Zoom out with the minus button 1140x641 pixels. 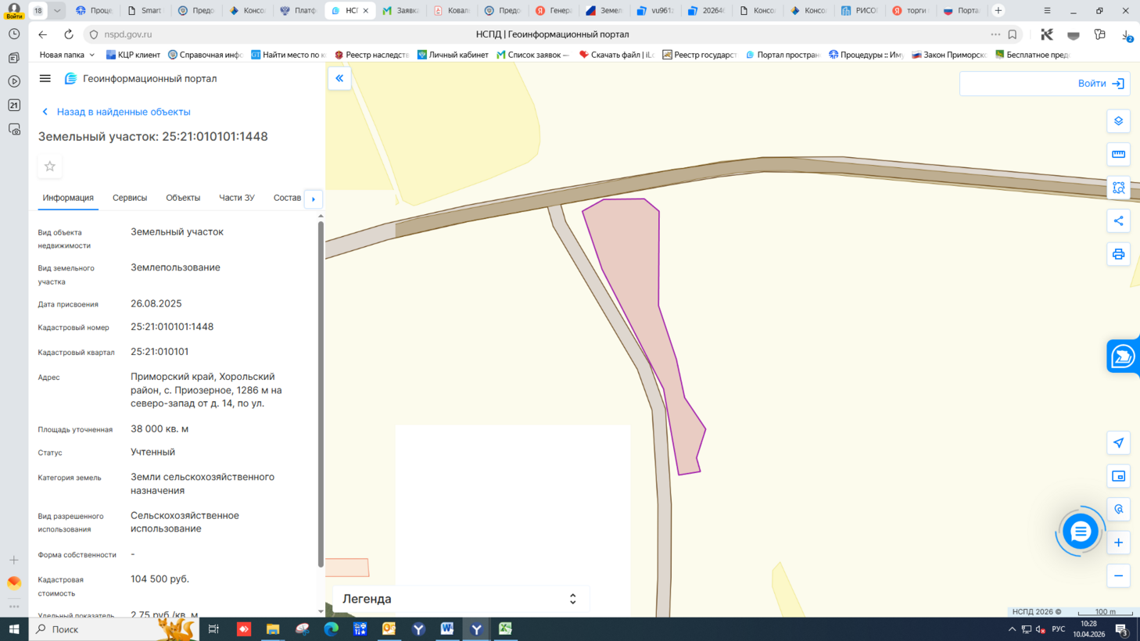click(1118, 576)
